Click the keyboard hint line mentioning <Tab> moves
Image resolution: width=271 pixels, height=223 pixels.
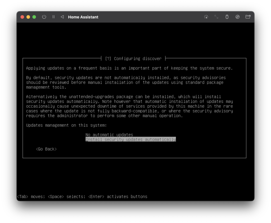tap(82, 197)
